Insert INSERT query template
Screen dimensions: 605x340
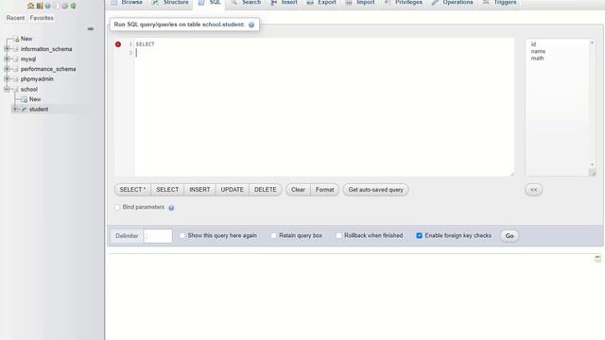[x=199, y=190]
